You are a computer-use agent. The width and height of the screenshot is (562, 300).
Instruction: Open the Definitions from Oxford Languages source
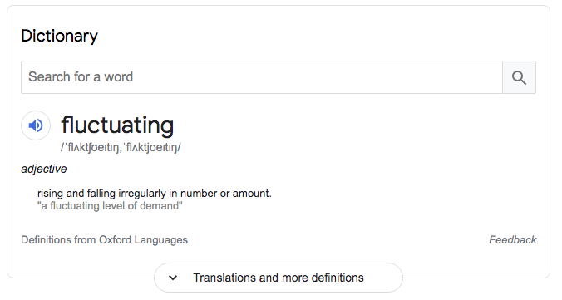[x=104, y=240]
